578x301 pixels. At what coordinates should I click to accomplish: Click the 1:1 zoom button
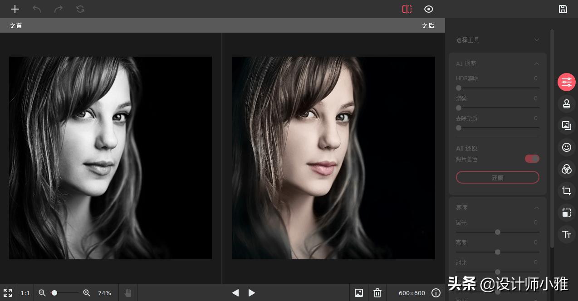pyautogui.click(x=25, y=293)
